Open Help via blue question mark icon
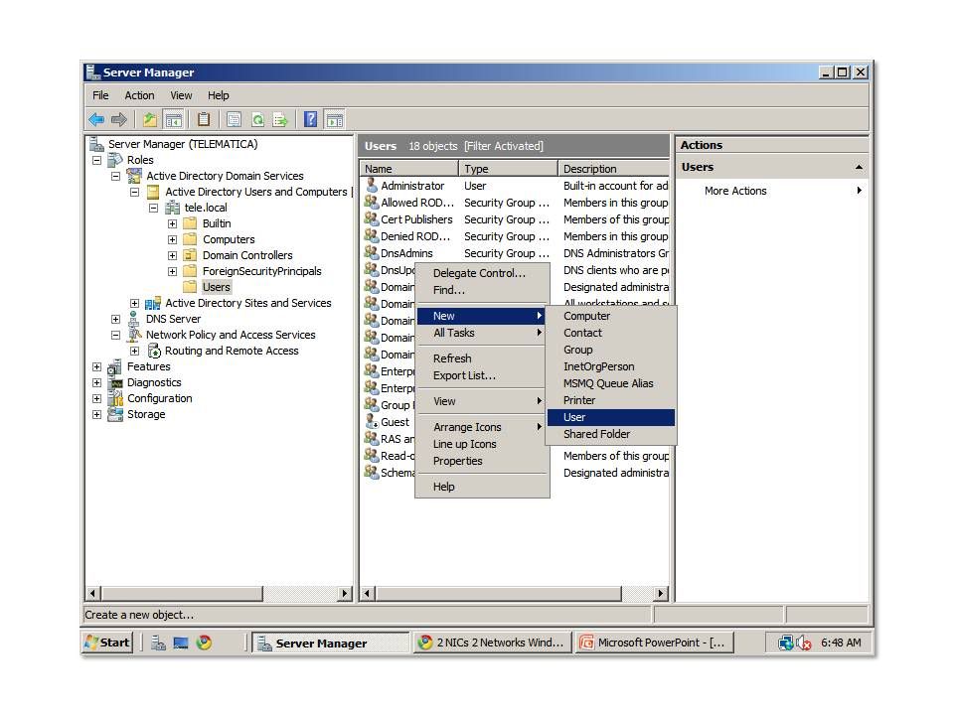Viewport: 954px width, 715px height. (x=310, y=120)
